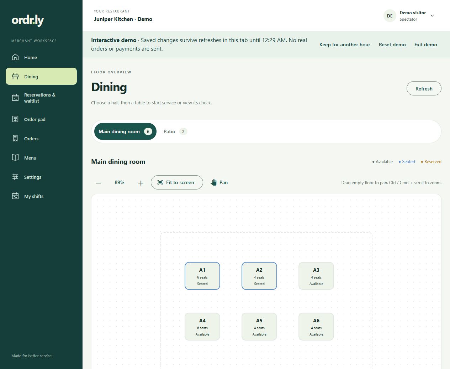The width and height of the screenshot is (450, 369).
Task: Select seated table A2
Action: (259, 276)
